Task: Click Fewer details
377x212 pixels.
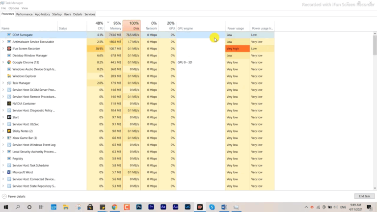Action: tap(14, 196)
